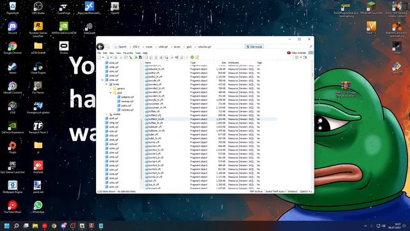Collapse the levels folder node
Image resolution: width=410 pixels, height=231 pixels.
click(106, 84)
